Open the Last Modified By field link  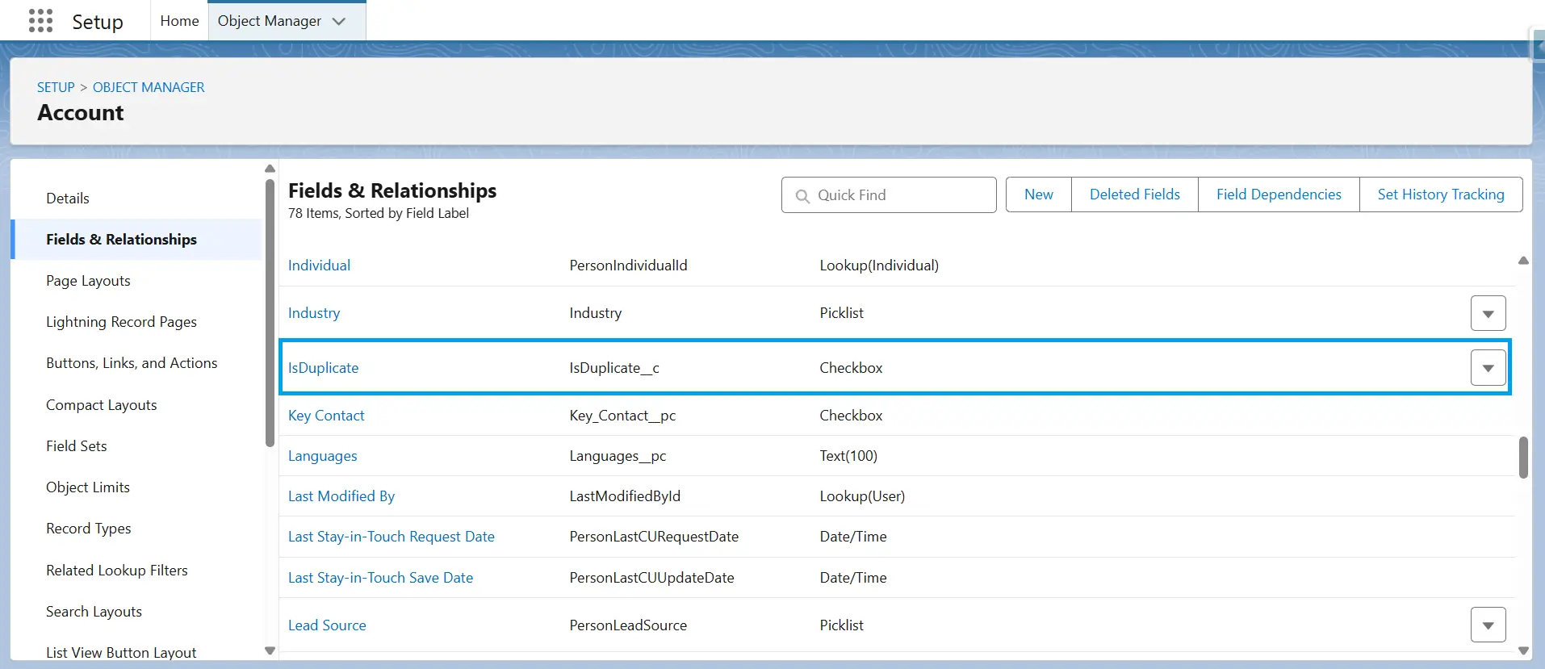click(341, 496)
